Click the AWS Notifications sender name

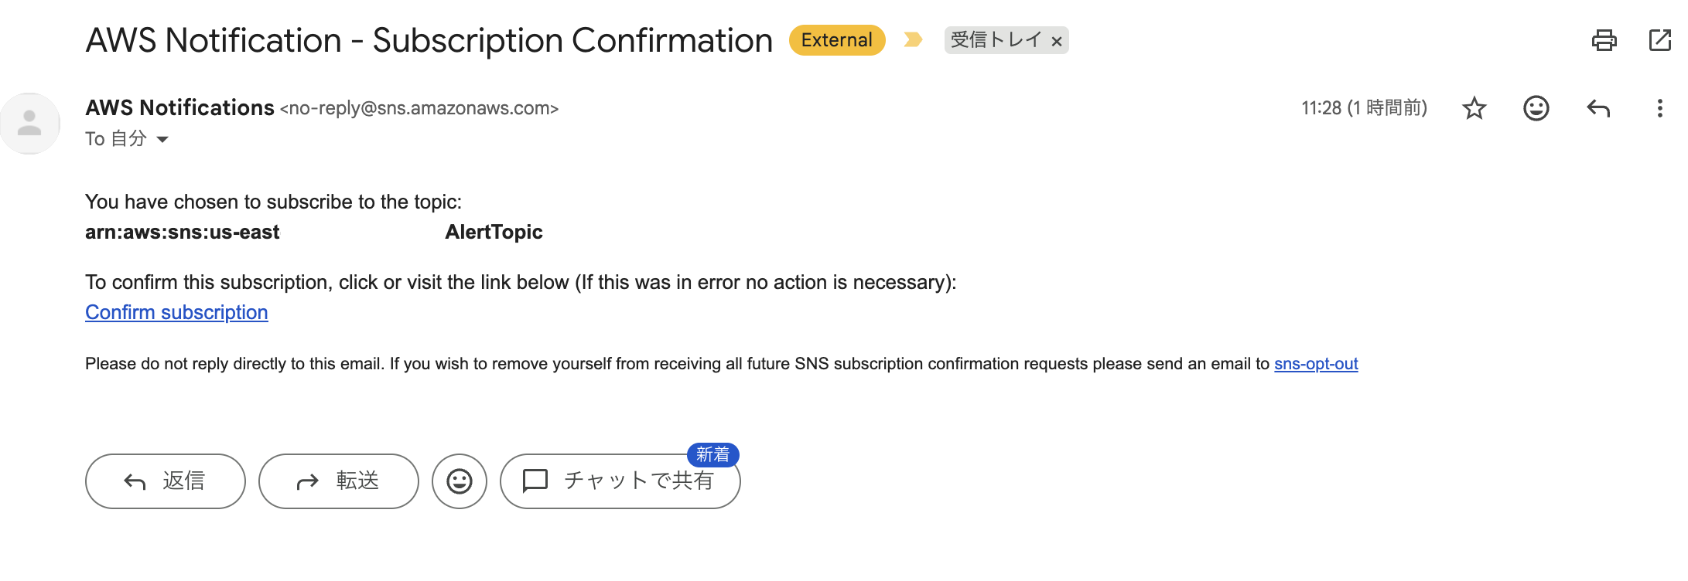click(179, 108)
